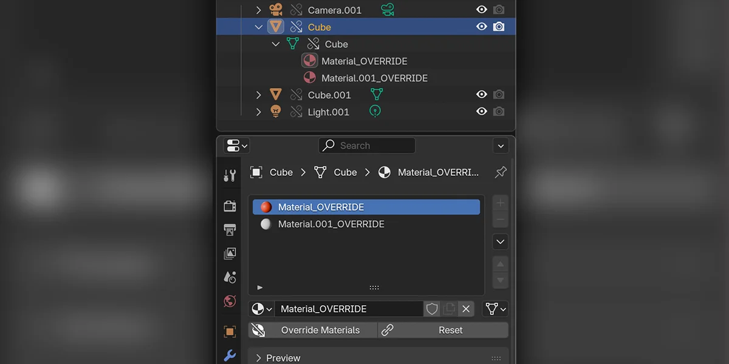Disable camera render visibility for Light.001

coord(499,112)
